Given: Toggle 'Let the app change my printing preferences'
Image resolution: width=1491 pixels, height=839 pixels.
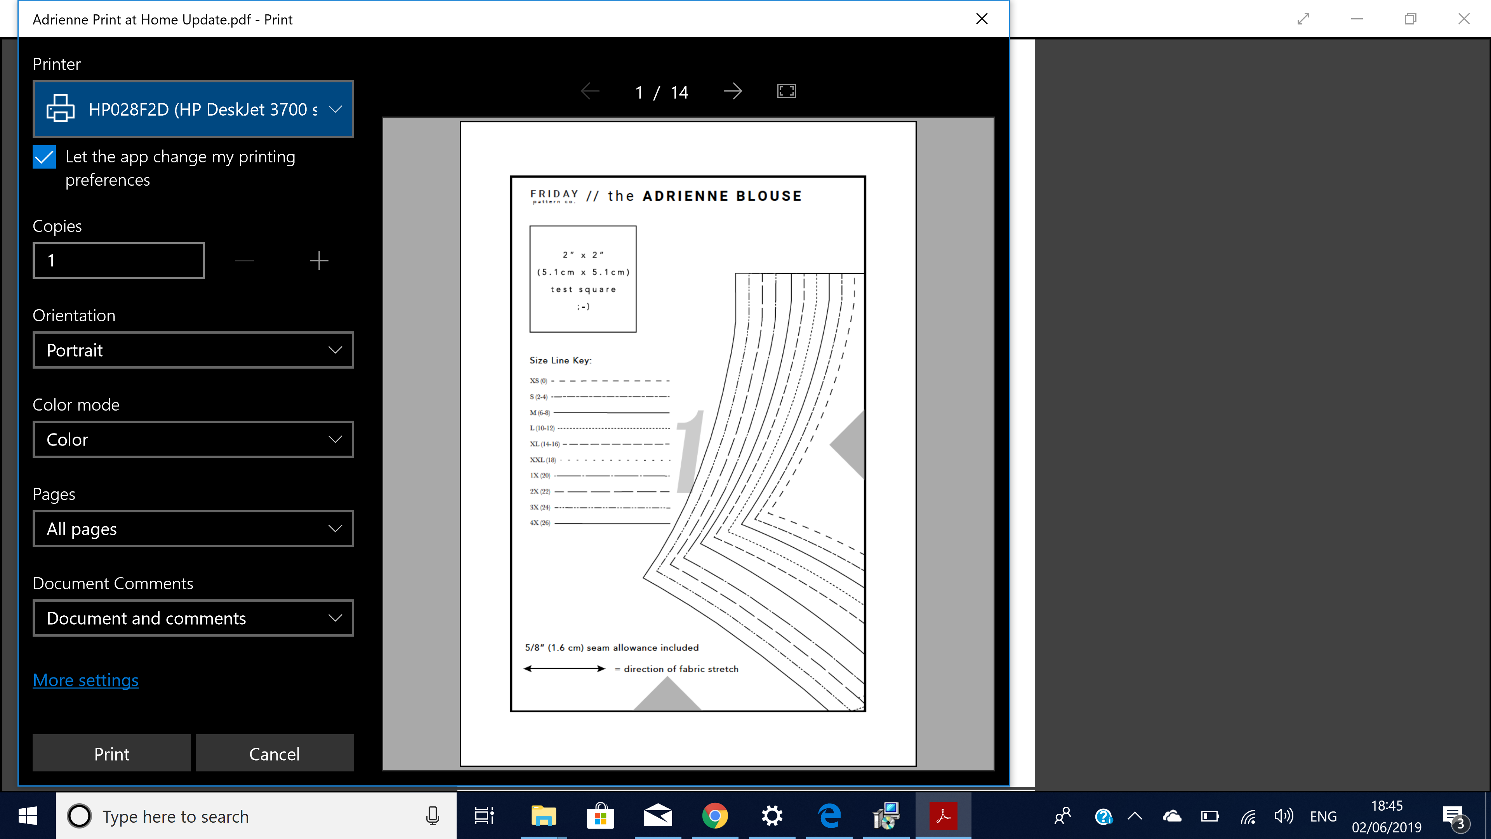Looking at the screenshot, I should [x=44, y=157].
